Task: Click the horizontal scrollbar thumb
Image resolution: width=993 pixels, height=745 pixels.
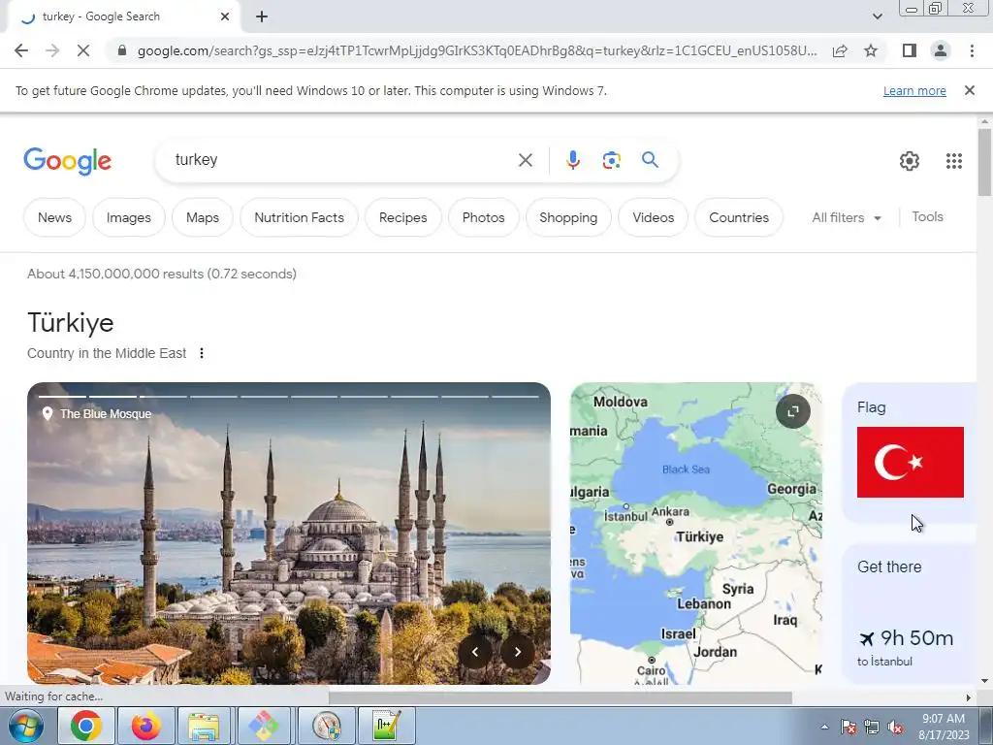Action: [x=560, y=697]
